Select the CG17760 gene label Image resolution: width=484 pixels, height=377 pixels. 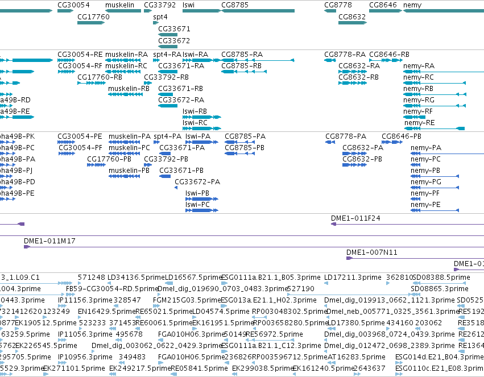(x=93, y=17)
